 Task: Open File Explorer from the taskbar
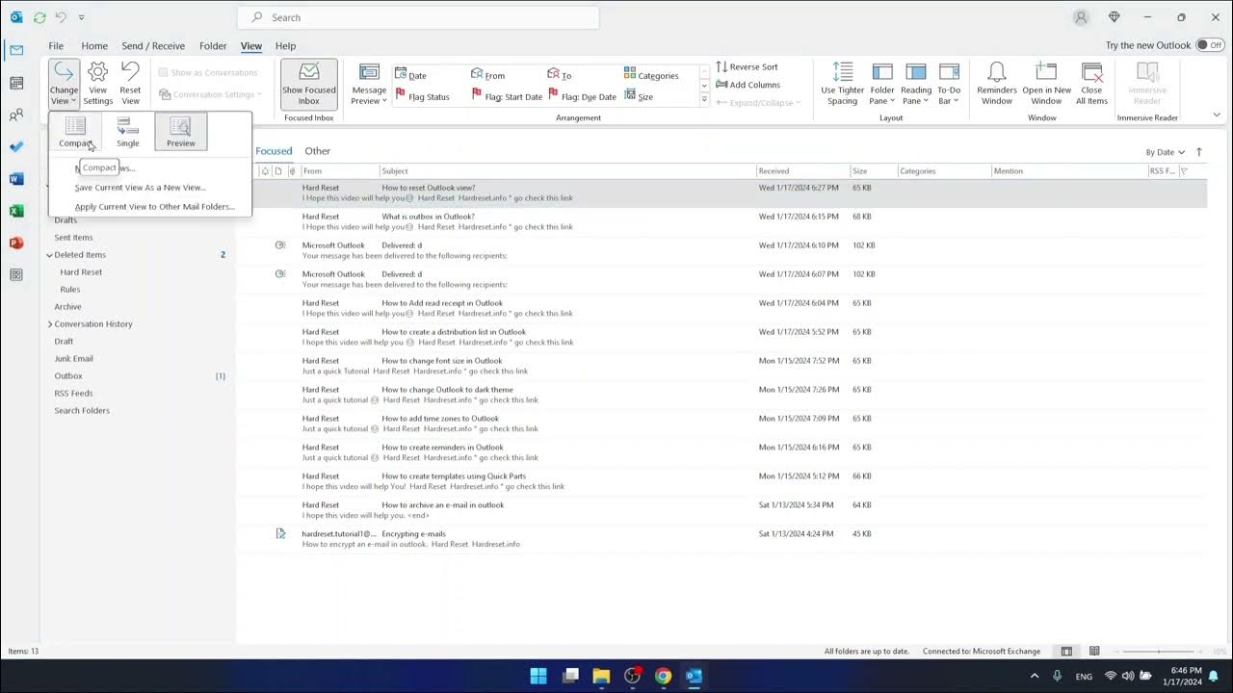[601, 676]
